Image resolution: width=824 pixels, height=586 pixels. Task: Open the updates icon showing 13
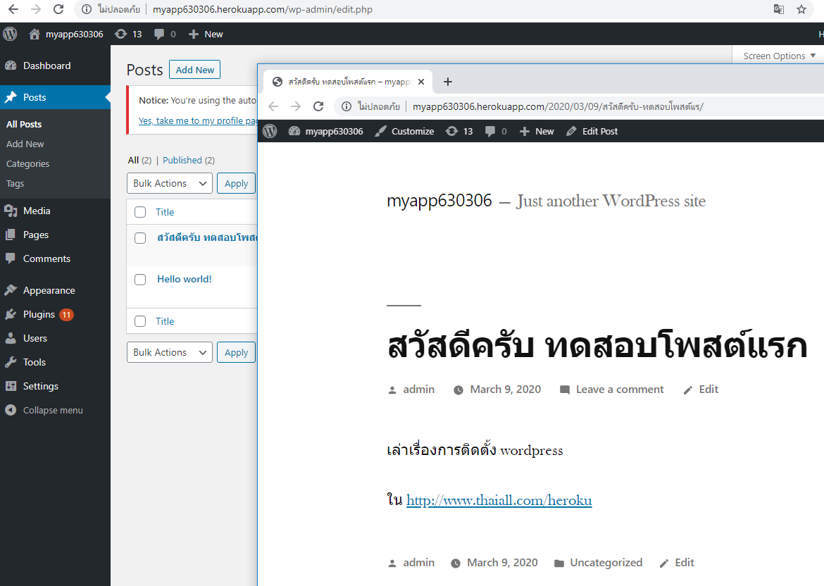(x=121, y=34)
